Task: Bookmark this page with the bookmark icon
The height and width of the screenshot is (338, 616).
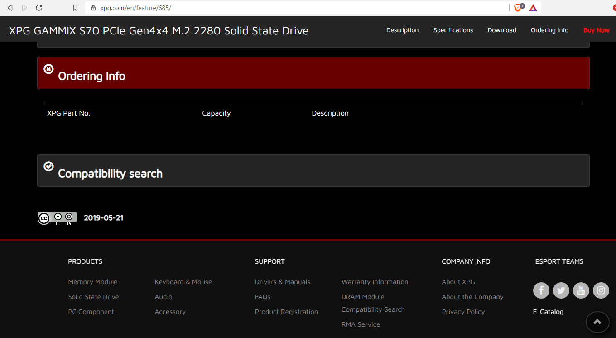Action: click(76, 8)
